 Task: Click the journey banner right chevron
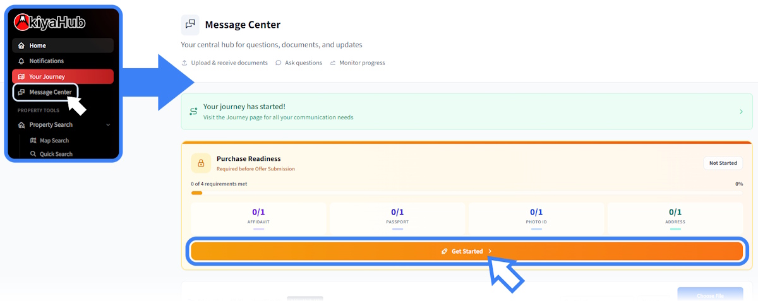pos(741,112)
